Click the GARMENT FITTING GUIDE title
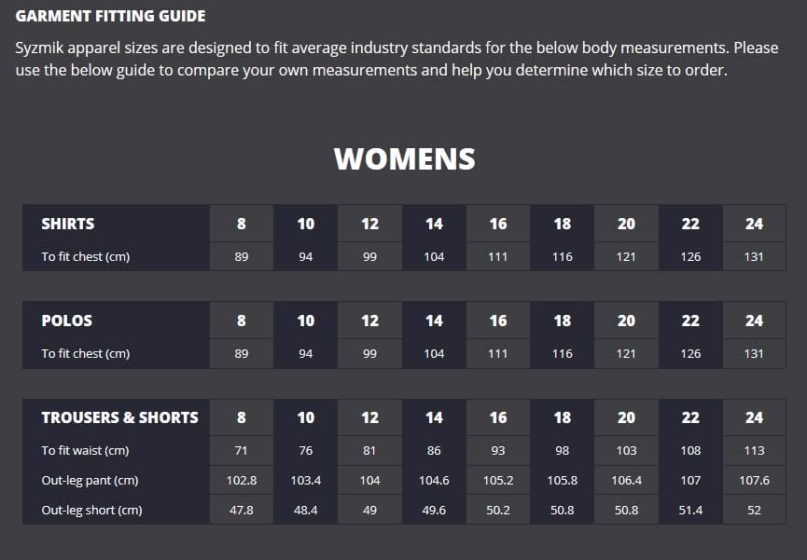This screenshot has width=807, height=560. click(111, 17)
